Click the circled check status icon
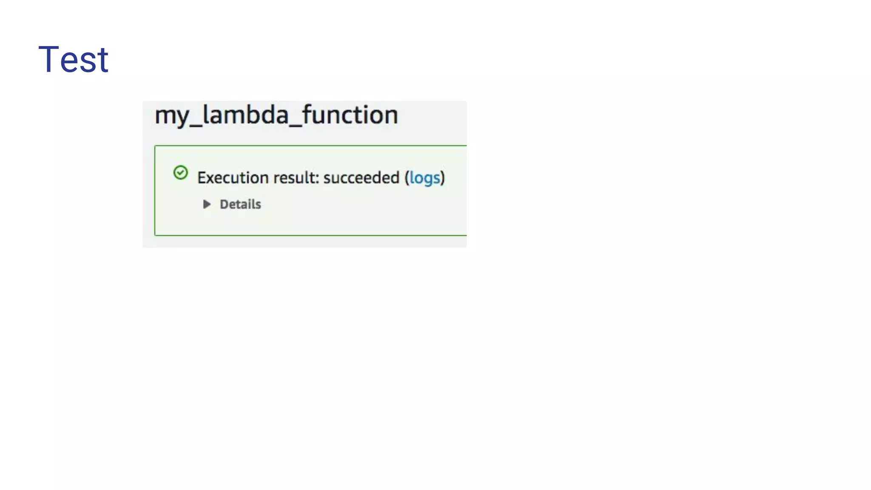871x490 pixels. 180,173
